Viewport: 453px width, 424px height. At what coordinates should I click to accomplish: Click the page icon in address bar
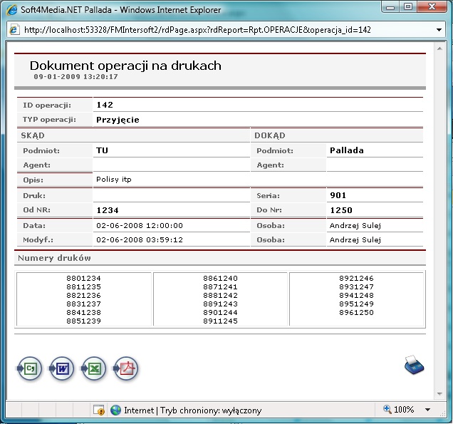(x=14, y=29)
